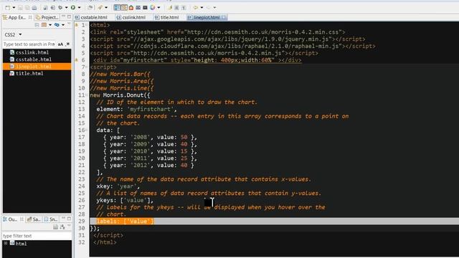Screen dimensions: 459x258
Task: Click the color wheel themes icon
Action: pyautogui.click(x=153, y=7)
